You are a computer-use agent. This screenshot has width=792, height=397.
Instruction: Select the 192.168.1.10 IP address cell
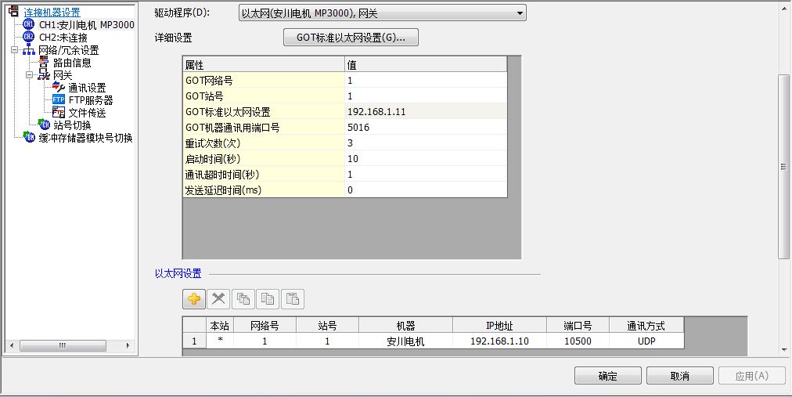point(499,341)
